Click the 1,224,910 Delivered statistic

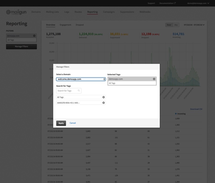(91, 35)
